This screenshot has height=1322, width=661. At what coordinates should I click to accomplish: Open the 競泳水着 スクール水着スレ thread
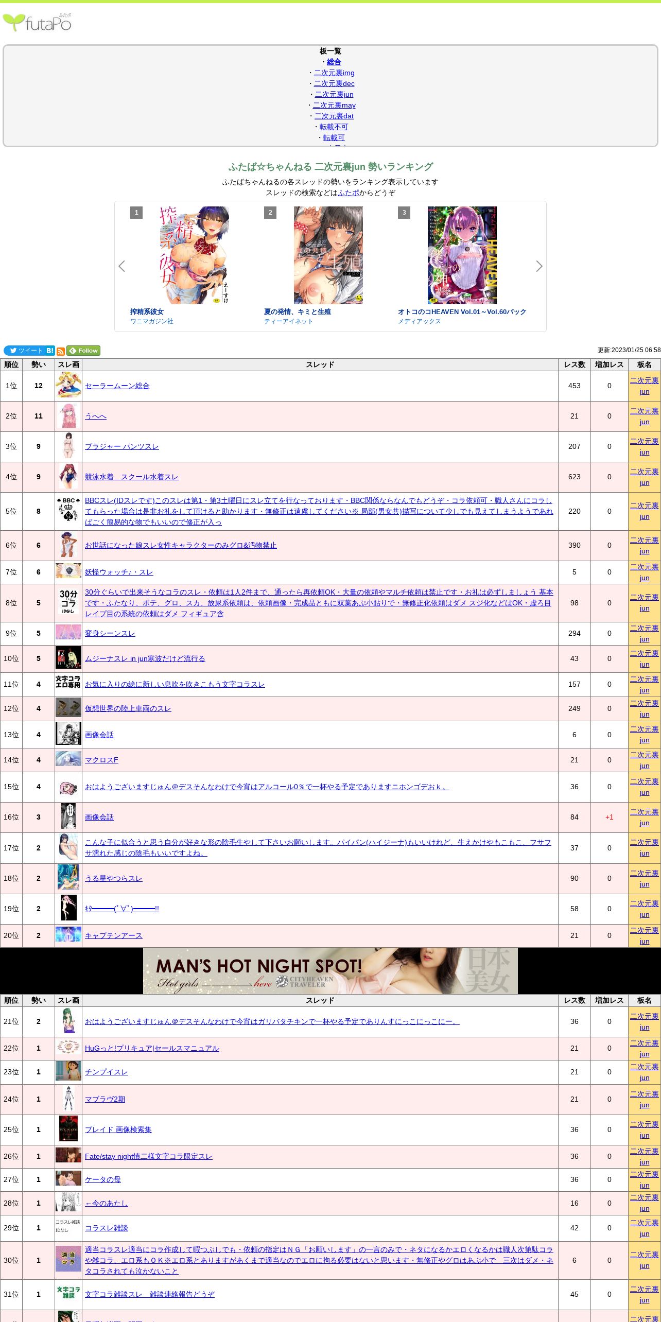point(132,477)
